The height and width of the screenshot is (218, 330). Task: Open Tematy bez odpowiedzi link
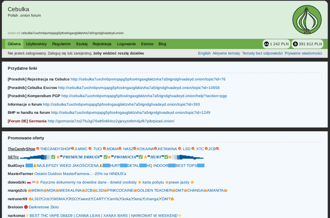[262, 53]
